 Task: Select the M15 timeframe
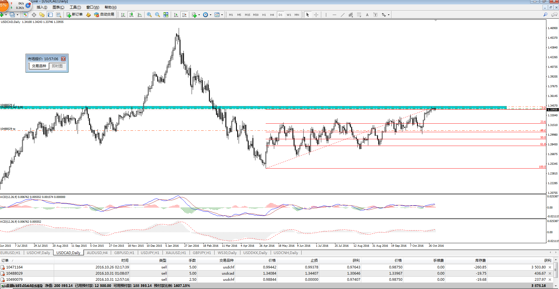click(247, 15)
